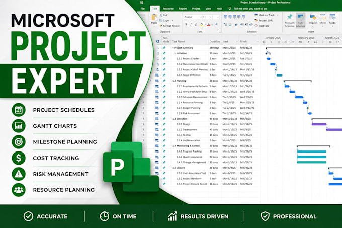Screen dimensions: 342x228
Task: Mark the task 0% complete
Action: (x=225, y=17)
